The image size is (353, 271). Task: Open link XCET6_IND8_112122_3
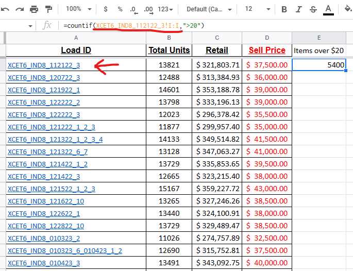click(44, 65)
